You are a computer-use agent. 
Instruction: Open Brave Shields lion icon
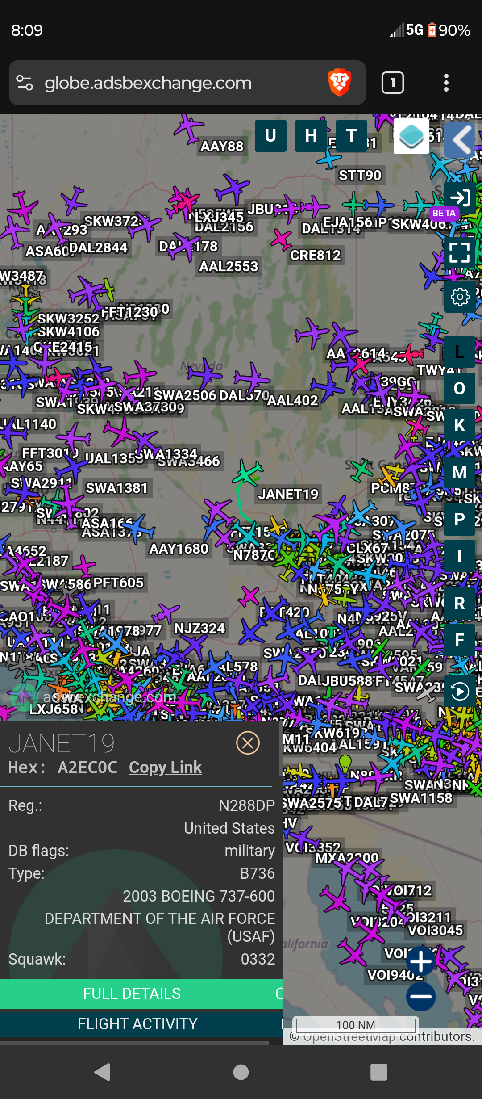340,83
